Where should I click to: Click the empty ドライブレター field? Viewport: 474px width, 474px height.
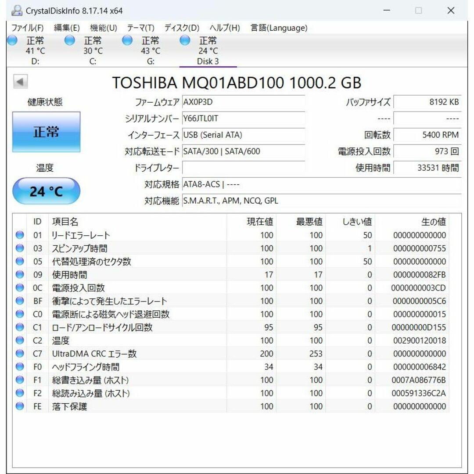[x=243, y=168]
